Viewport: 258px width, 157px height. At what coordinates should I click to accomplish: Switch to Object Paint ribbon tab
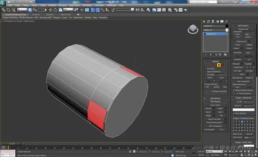tap(65, 15)
